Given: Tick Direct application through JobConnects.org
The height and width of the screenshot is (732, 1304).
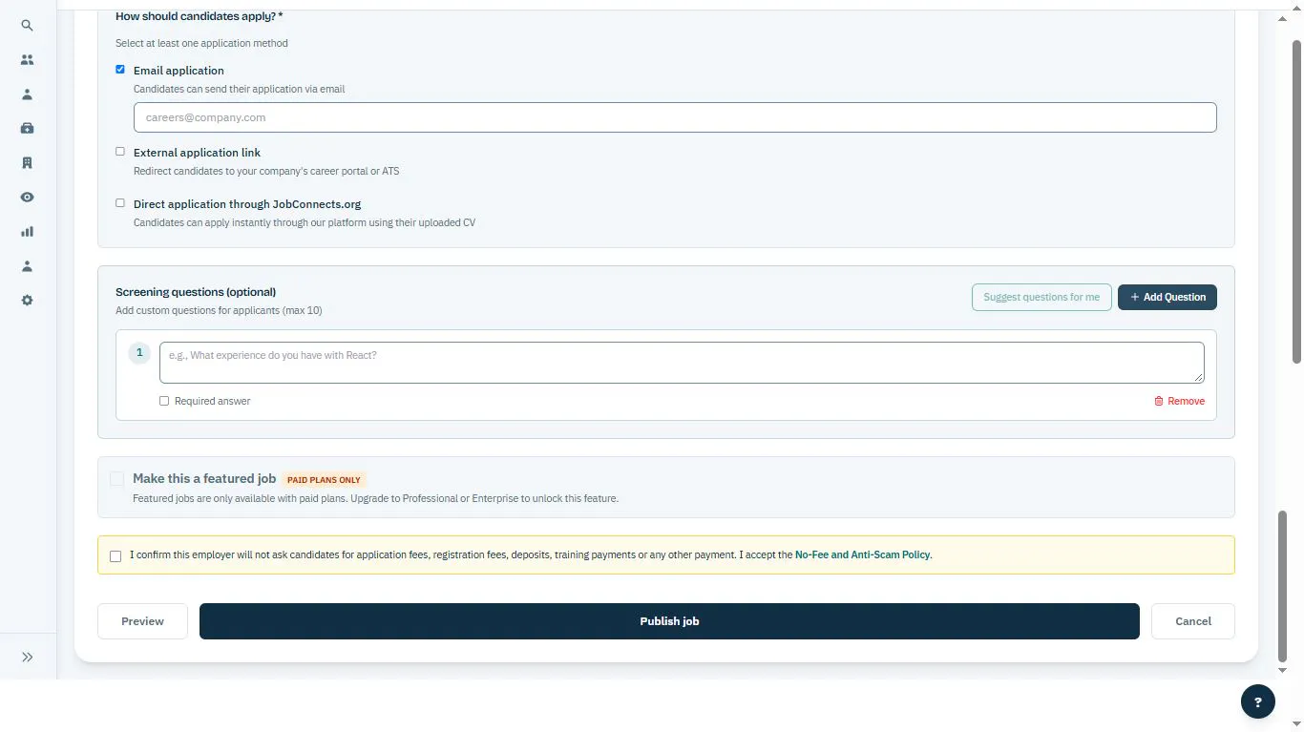Looking at the screenshot, I should point(120,203).
